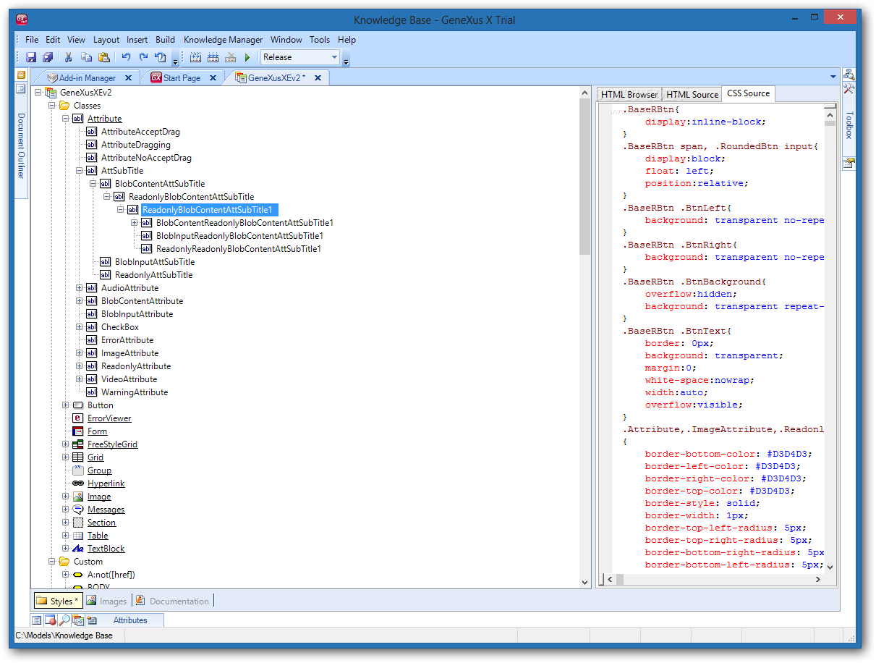876x663 pixels.
Task: Click the Cut scissors icon
Action: [69, 57]
